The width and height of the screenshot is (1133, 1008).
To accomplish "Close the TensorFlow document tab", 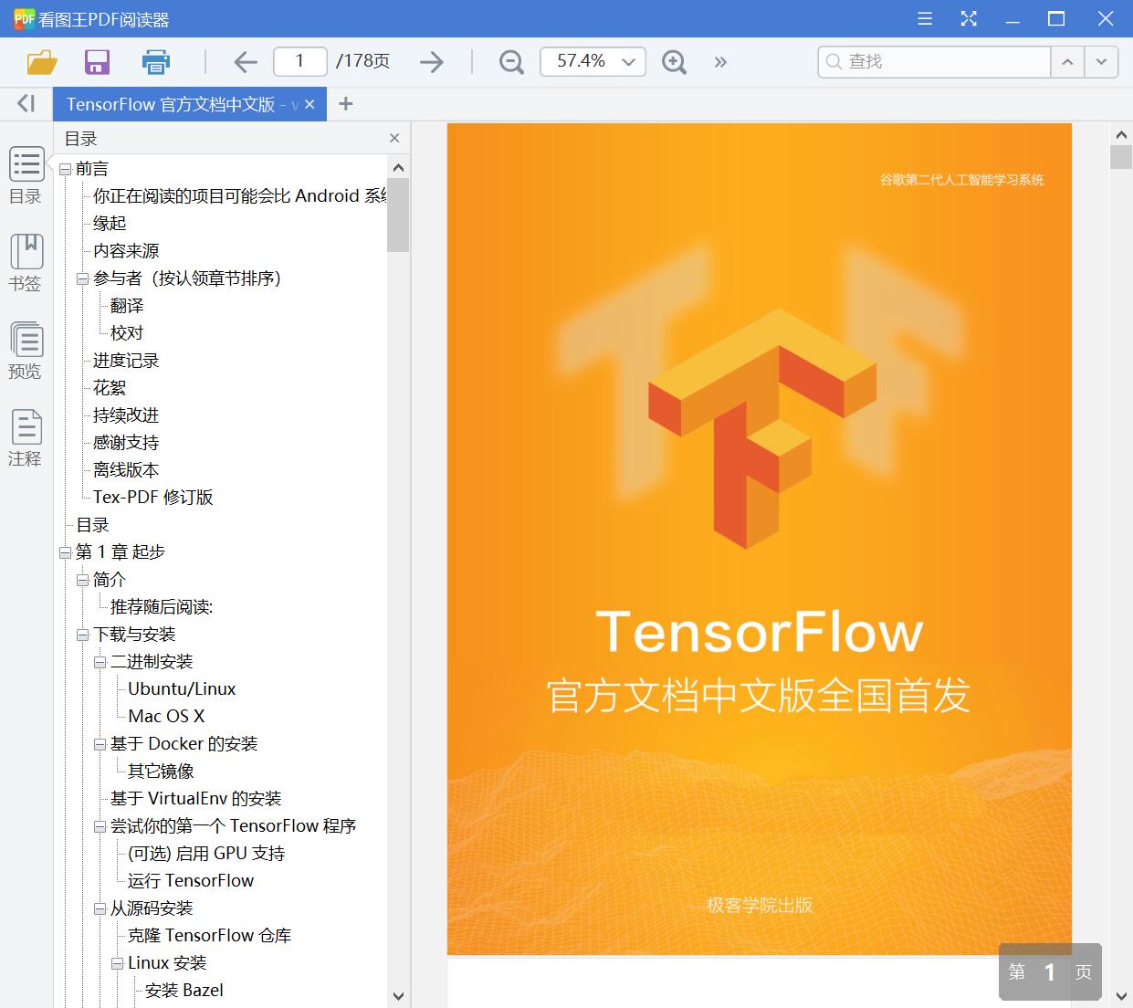I will [x=309, y=104].
